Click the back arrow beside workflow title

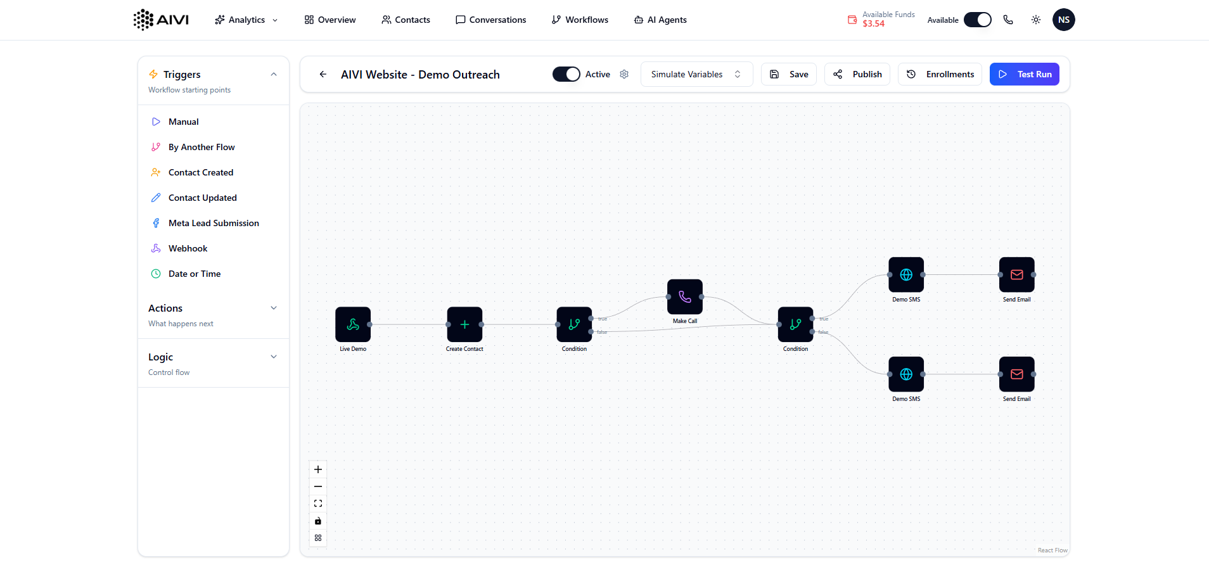point(323,74)
